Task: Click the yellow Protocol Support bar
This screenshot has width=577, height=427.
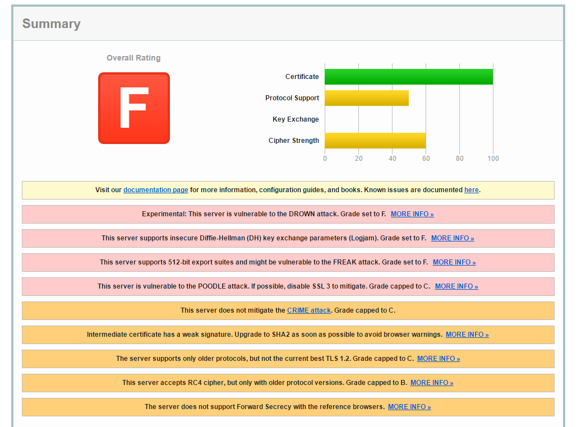Action: (x=366, y=98)
